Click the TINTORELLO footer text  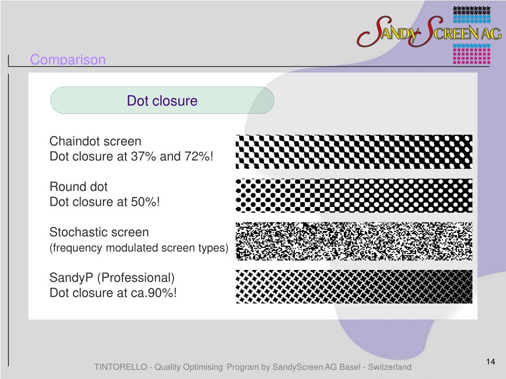coord(253,367)
